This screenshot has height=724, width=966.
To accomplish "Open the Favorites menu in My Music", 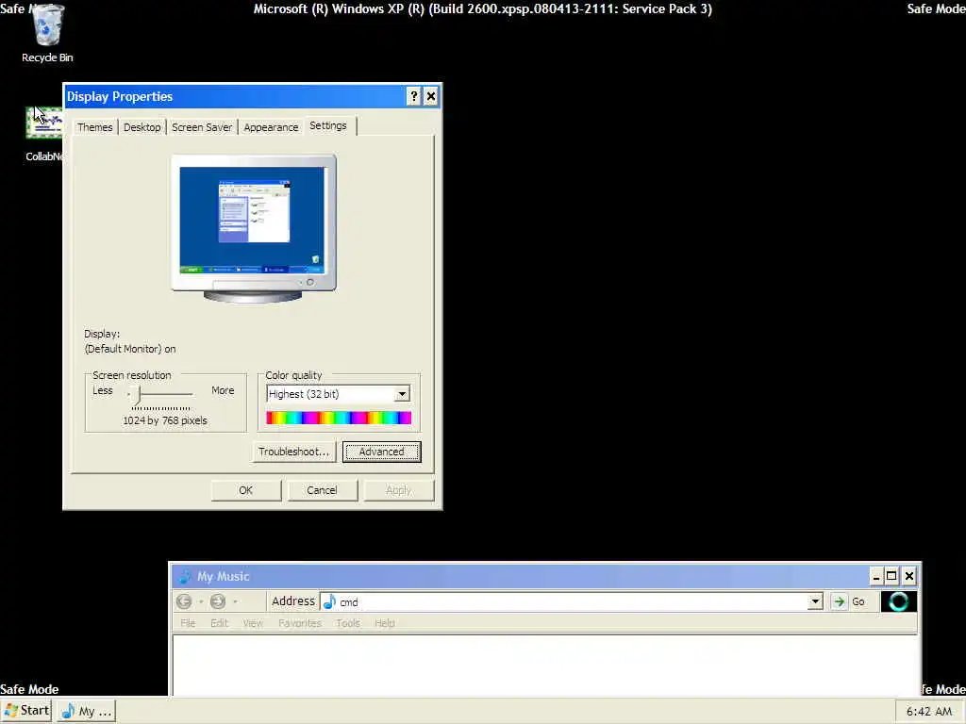I will tap(300, 623).
